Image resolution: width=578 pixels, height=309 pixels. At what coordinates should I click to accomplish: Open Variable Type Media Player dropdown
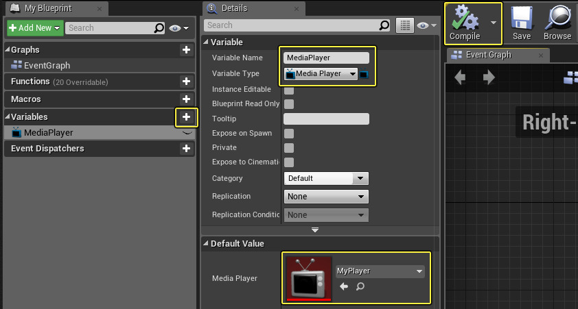pyautogui.click(x=321, y=73)
